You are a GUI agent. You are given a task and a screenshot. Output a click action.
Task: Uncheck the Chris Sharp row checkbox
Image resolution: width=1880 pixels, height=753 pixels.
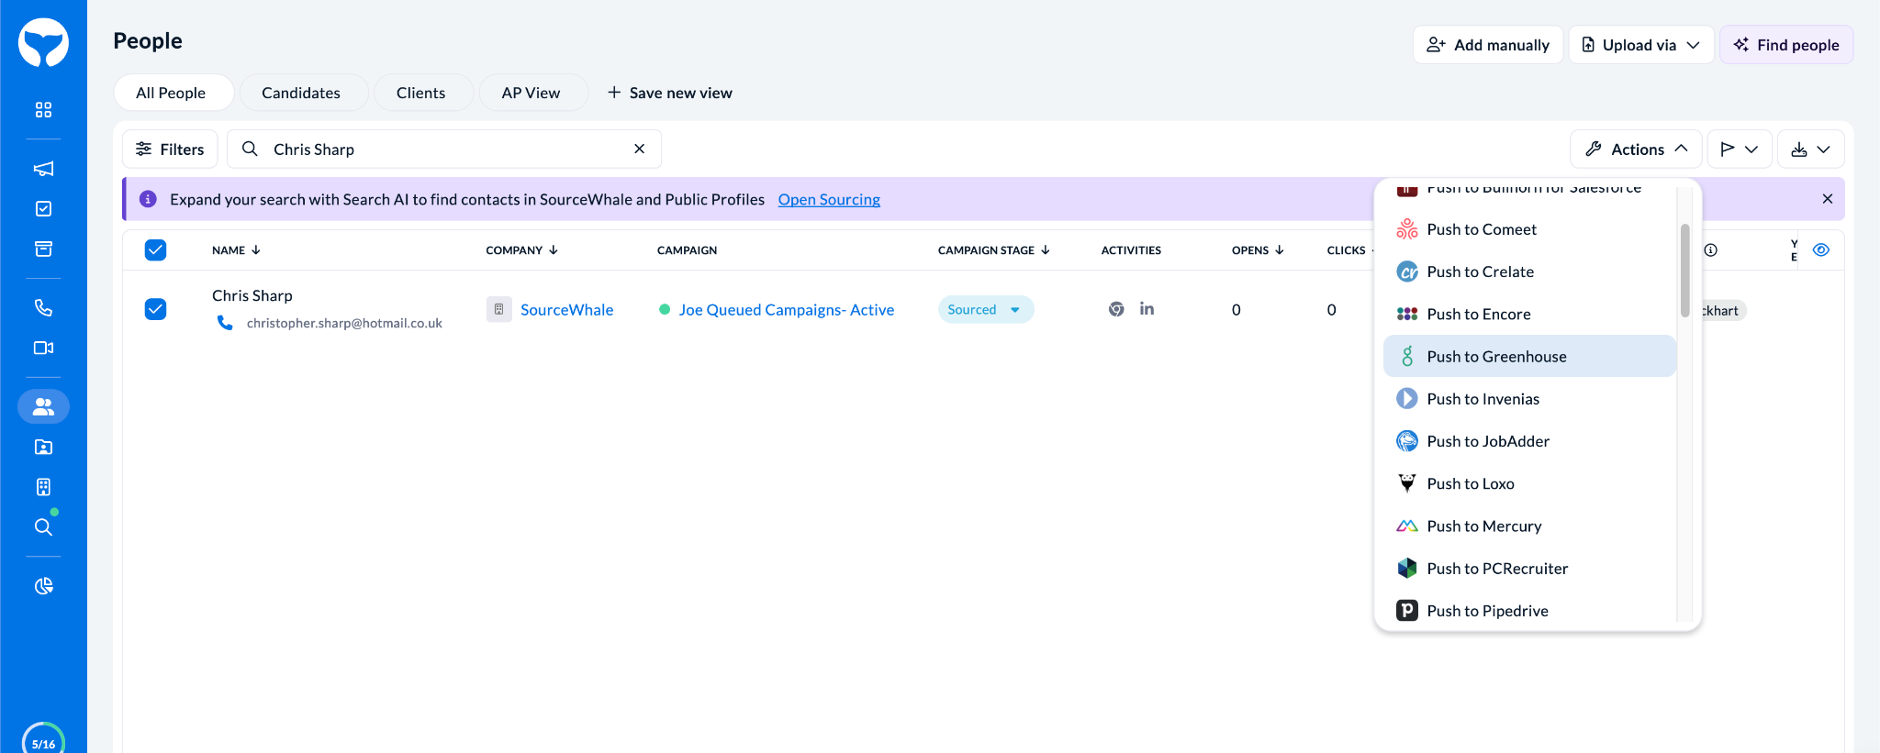coord(156,309)
